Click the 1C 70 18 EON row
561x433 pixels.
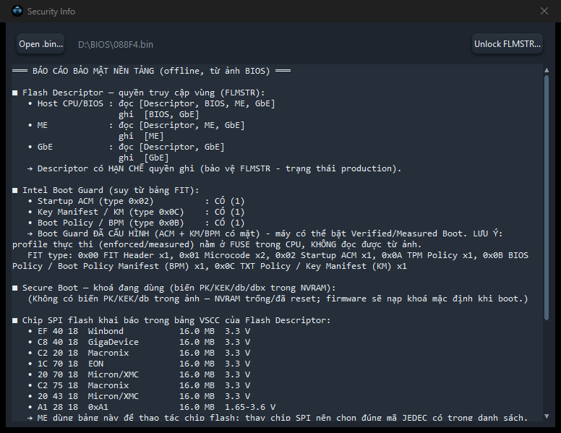click(139, 364)
